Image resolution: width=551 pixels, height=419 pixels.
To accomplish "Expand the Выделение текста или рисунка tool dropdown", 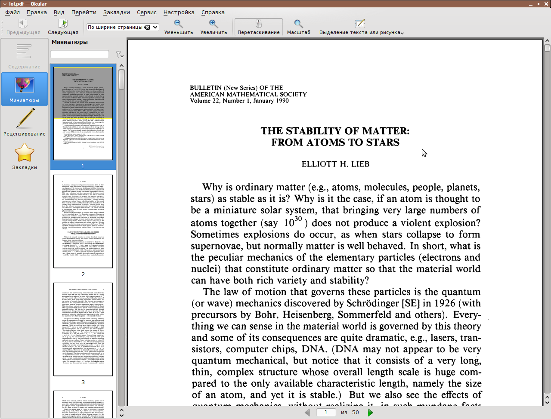I will [x=402, y=33].
